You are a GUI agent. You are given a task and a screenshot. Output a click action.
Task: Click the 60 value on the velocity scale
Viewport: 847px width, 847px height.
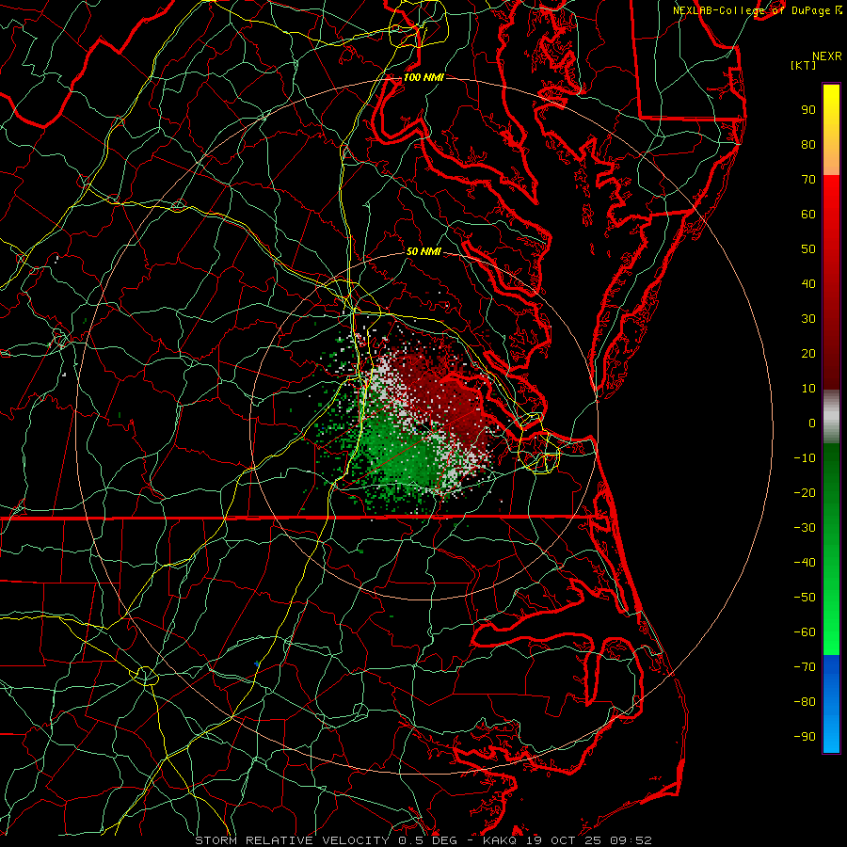[x=808, y=215]
